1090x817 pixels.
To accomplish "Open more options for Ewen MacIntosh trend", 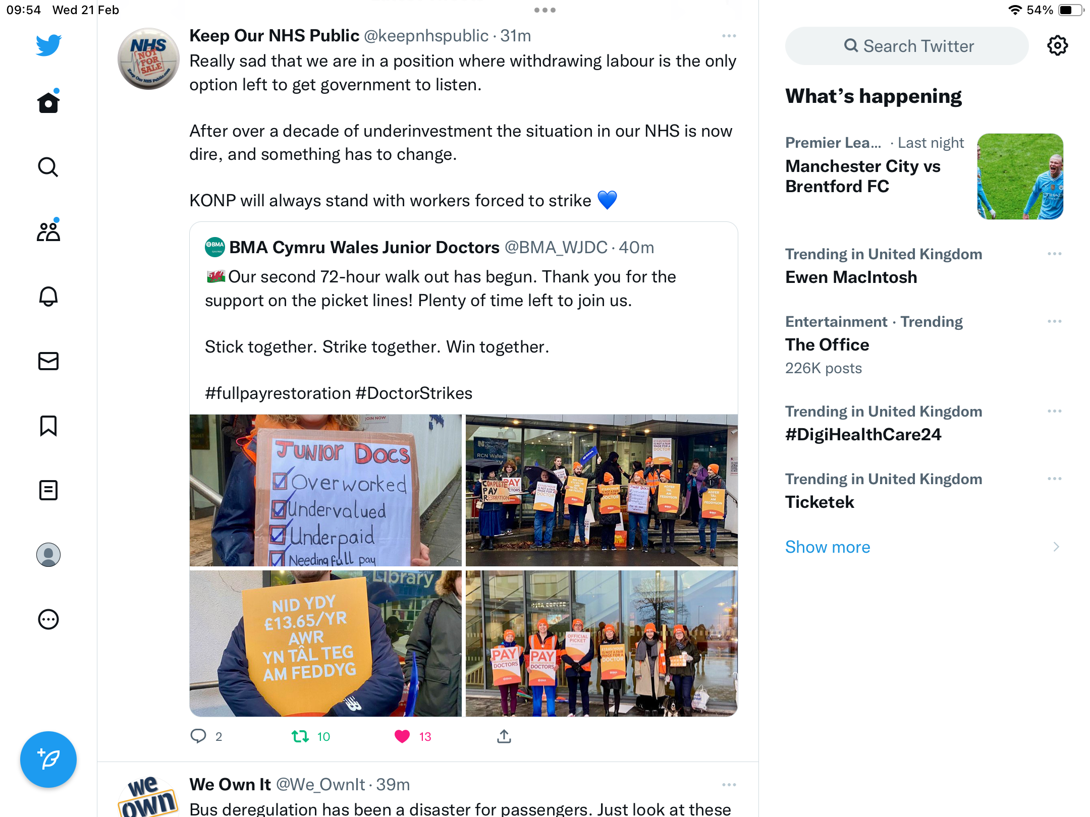I will (1055, 254).
